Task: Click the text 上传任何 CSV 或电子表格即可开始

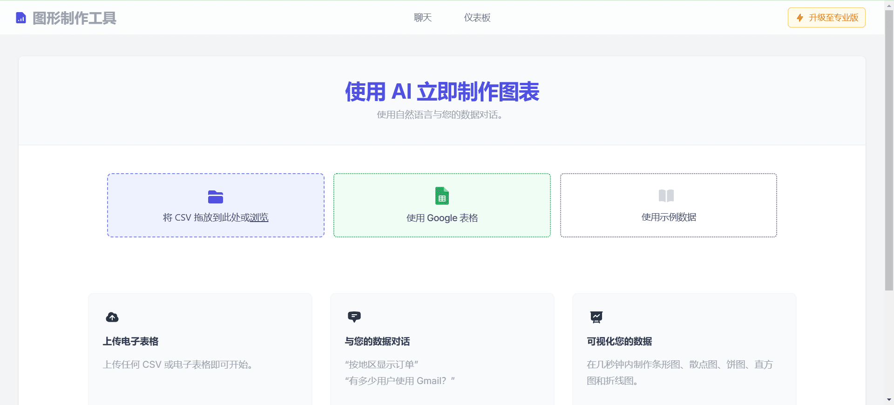Action: pos(178,364)
